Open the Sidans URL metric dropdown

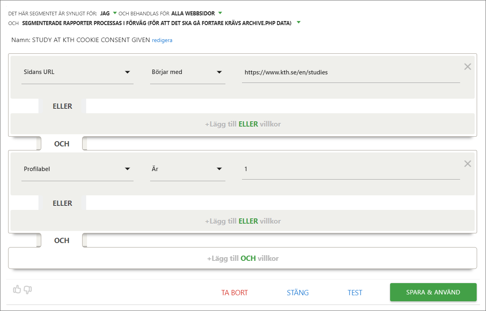(x=77, y=72)
